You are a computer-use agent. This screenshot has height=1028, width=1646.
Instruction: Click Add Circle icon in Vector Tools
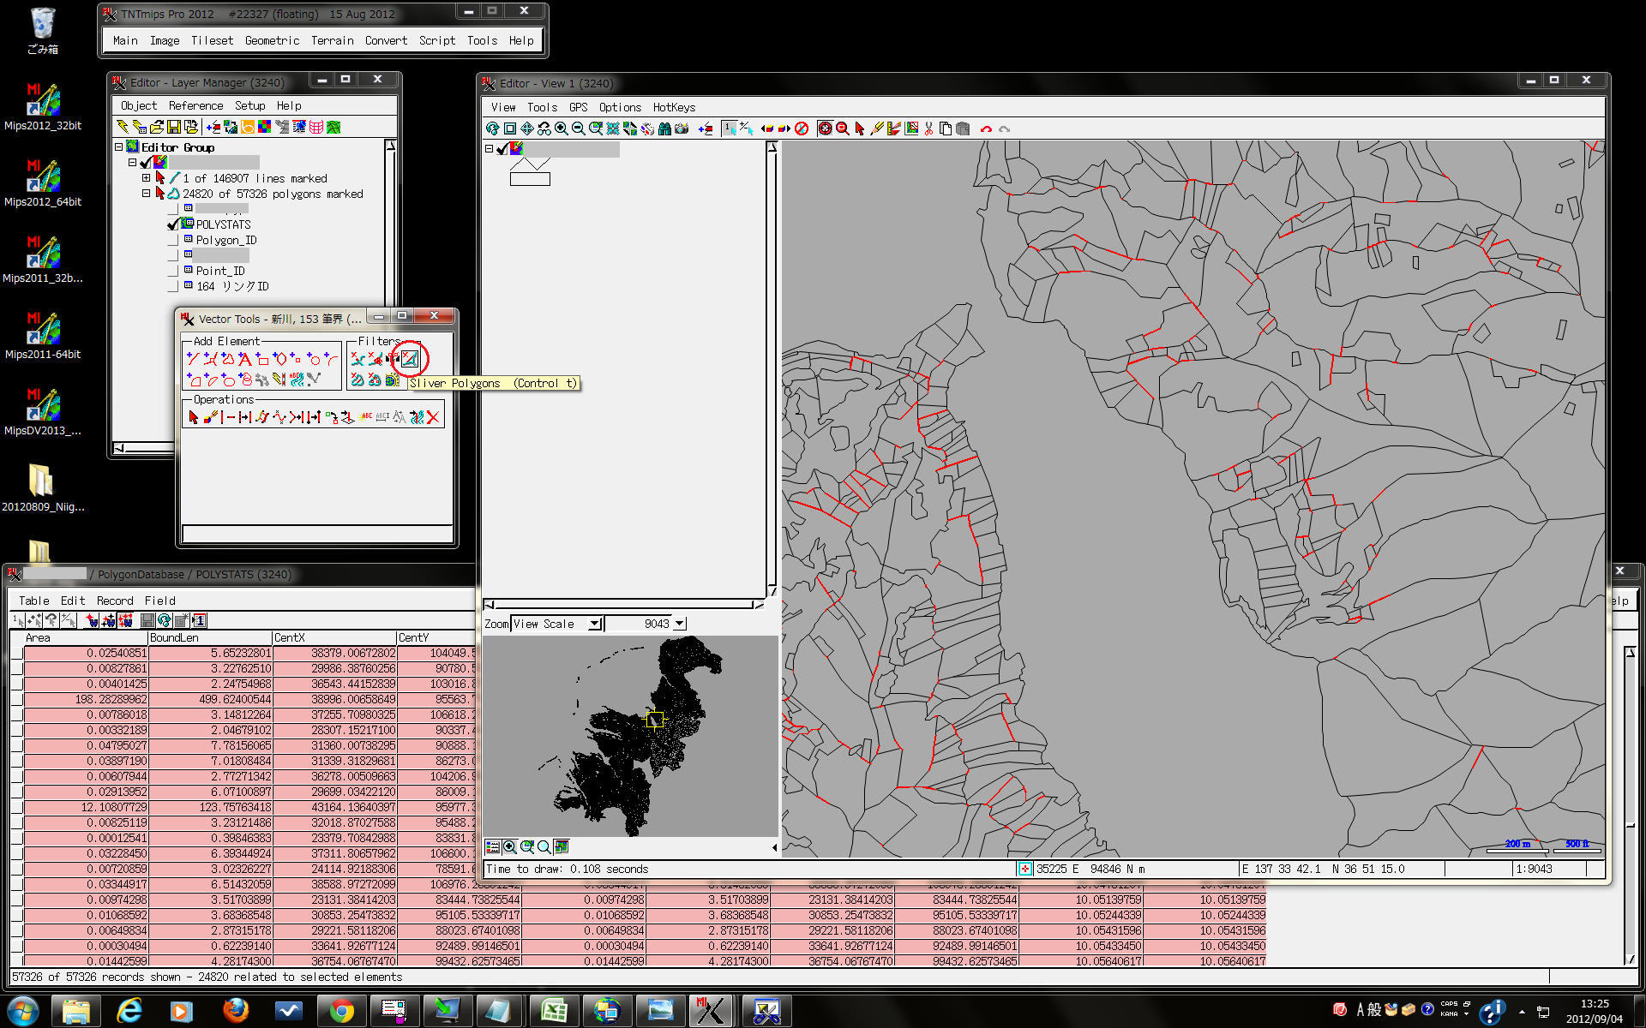pos(314,359)
